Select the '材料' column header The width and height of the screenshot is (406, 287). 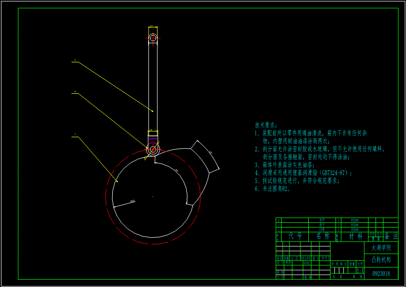click(355, 236)
